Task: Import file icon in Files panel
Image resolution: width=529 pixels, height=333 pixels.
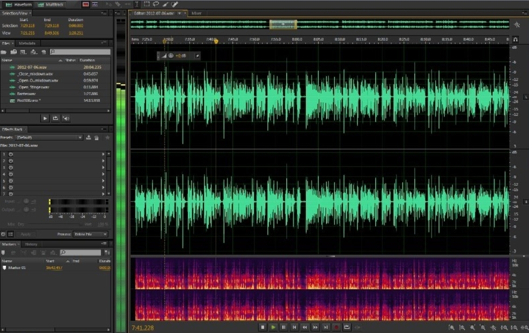Action: click(13, 52)
